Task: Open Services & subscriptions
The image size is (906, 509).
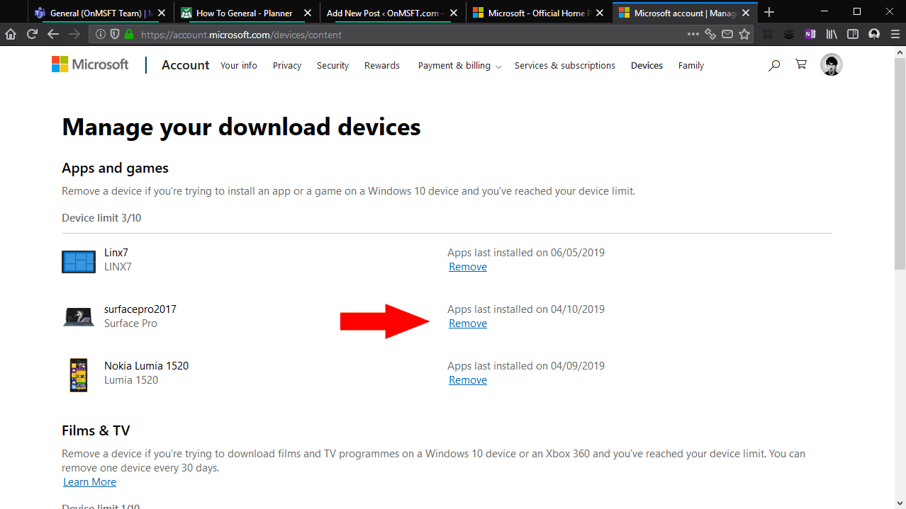Action: pos(565,65)
